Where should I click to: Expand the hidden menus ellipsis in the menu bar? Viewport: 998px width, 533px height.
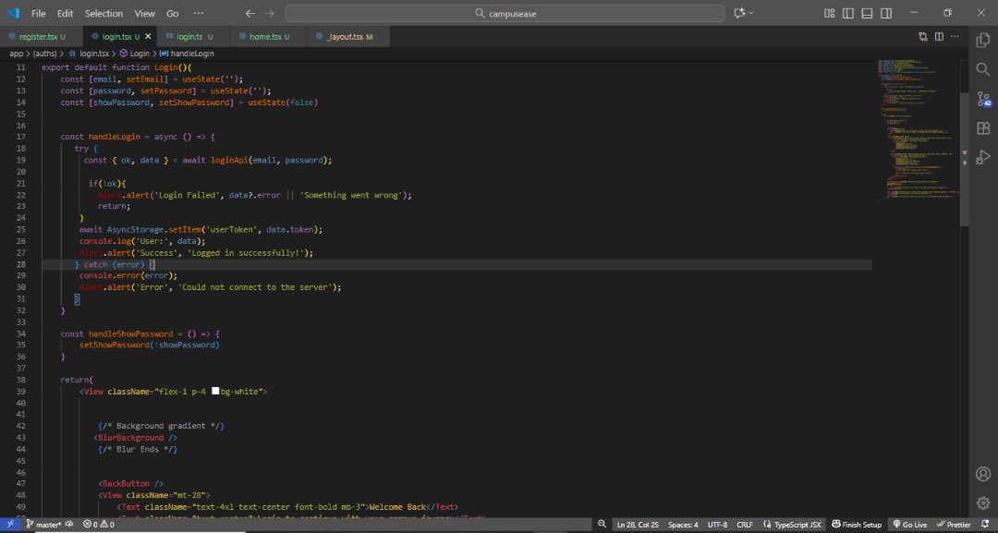199,13
